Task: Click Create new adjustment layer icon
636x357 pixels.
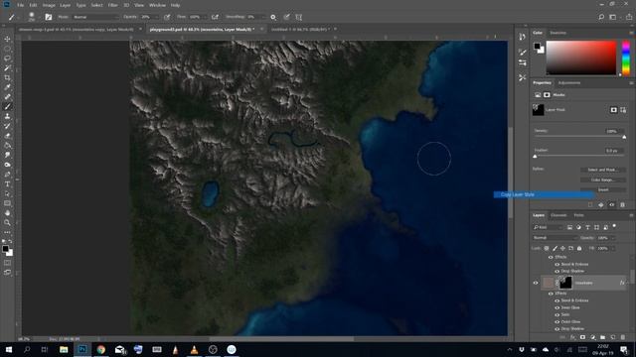Action: pos(592,337)
